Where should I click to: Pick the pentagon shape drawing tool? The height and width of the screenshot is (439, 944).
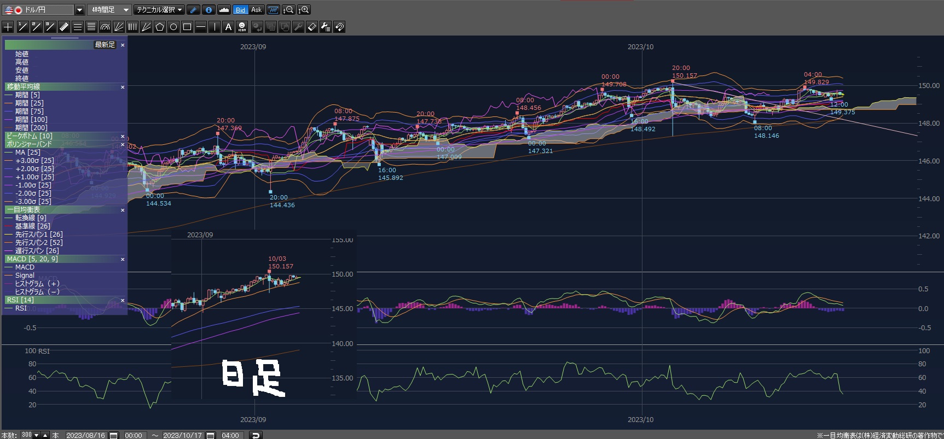tap(160, 27)
